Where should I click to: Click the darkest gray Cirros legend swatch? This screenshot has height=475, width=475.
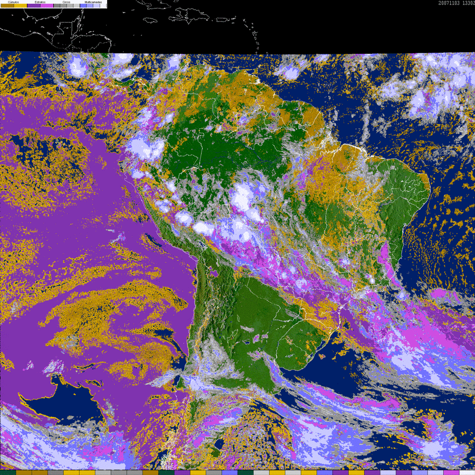coord(56,6)
